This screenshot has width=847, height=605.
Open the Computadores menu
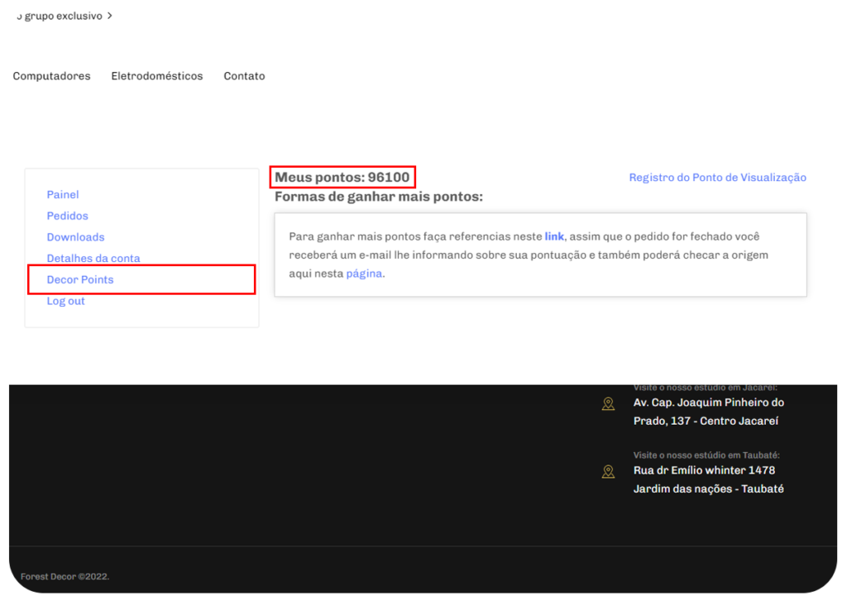[x=52, y=76]
